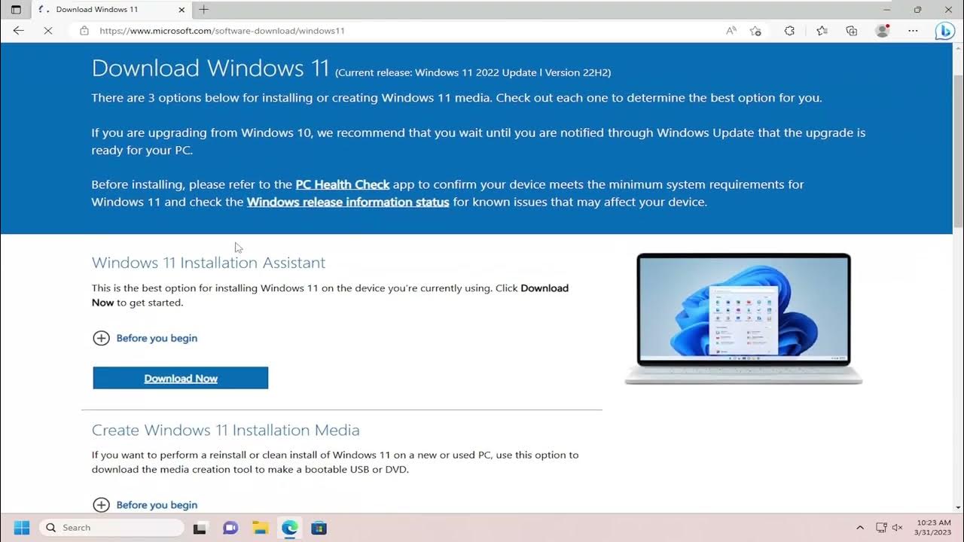The width and height of the screenshot is (964, 542).
Task: Open Read aloud icon in address bar
Action: point(731,31)
